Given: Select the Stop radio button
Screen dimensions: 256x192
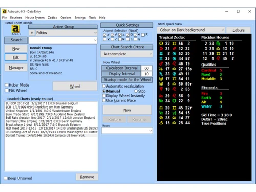Looking at the screenshot, I should [x=136, y=91].
